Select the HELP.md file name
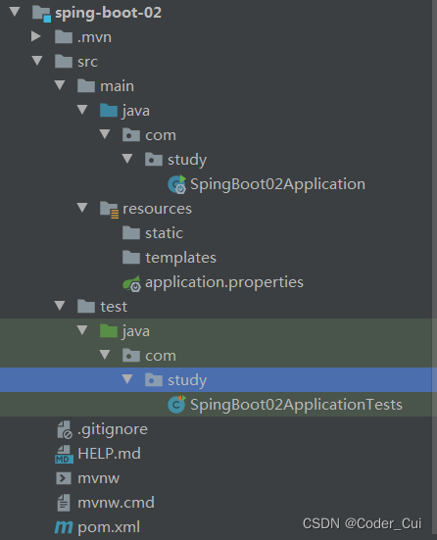This screenshot has height=540, width=437. click(x=109, y=454)
